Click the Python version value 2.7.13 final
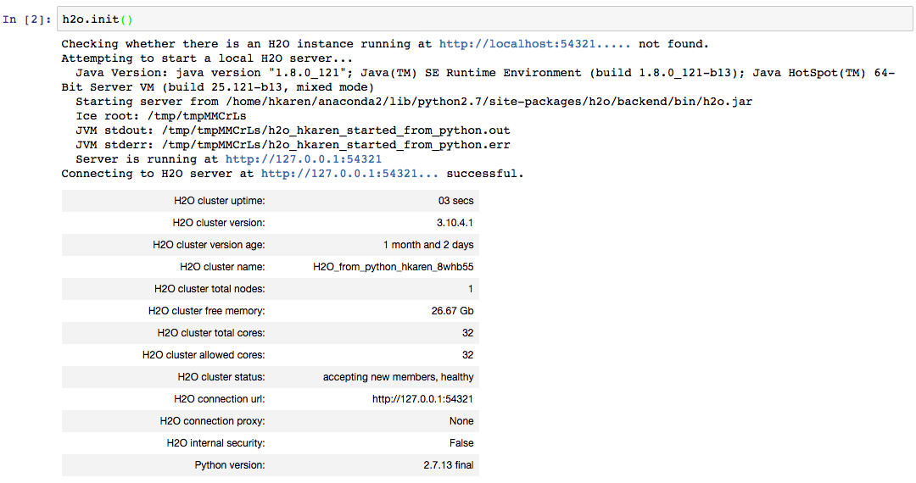916x483 pixels. pyautogui.click(x=448, y=465)
